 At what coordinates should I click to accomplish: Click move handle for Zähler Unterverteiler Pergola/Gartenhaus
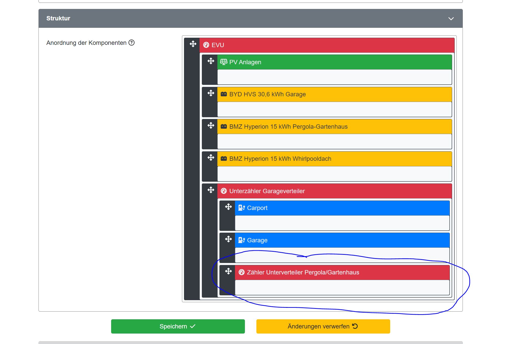[x=228, y=271]
